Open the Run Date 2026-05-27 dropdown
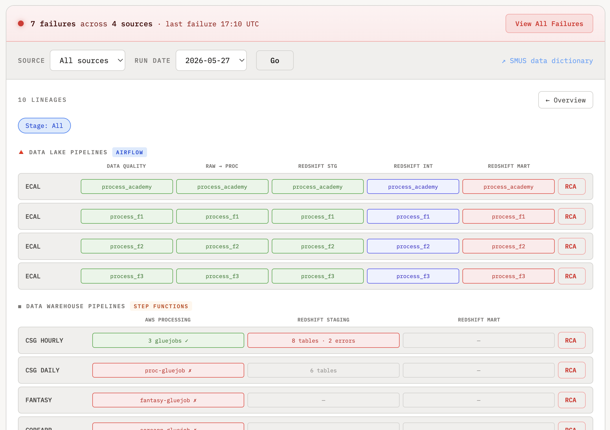The width and height of the screenshot is (610, 430). pos(211,60)
